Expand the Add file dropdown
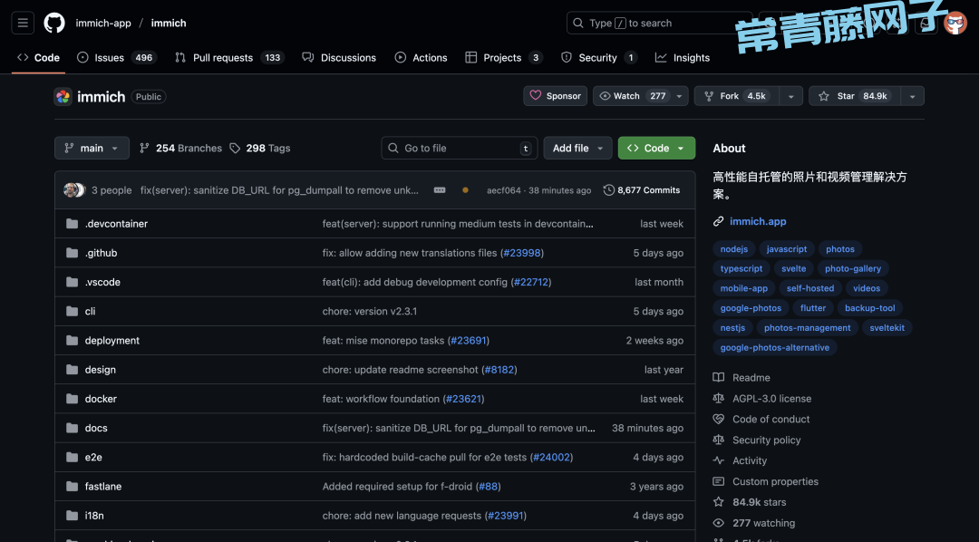The image size is (979, 542). point(578,149)
